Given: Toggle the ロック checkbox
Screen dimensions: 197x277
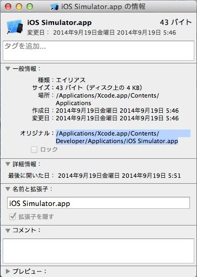Looking at the screenshot, I should pos(34,150).
